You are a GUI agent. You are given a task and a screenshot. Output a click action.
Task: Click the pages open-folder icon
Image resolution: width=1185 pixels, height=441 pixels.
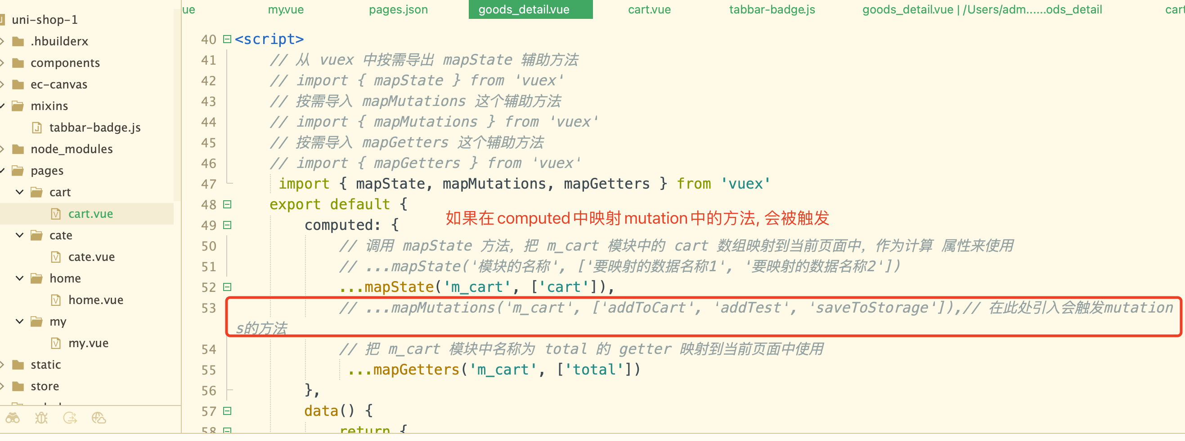click(x=18, y=171)
